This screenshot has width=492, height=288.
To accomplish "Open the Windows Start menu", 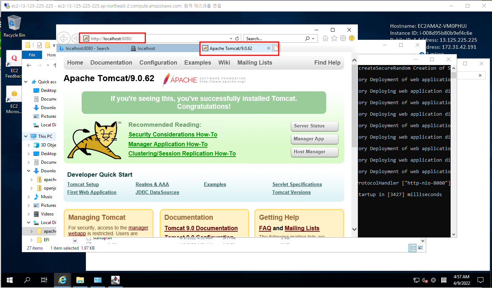I will 10,280.
